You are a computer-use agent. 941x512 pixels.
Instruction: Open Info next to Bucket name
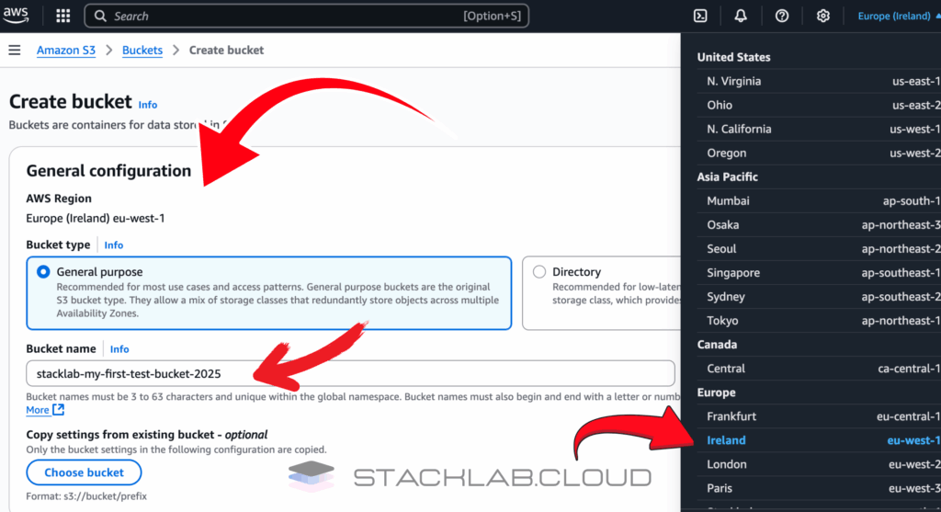tap(119, 348)
